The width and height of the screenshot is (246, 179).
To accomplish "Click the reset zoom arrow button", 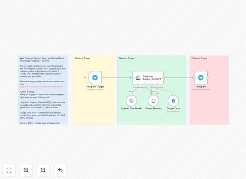I will pyautogui.click(x=60, y=170).
